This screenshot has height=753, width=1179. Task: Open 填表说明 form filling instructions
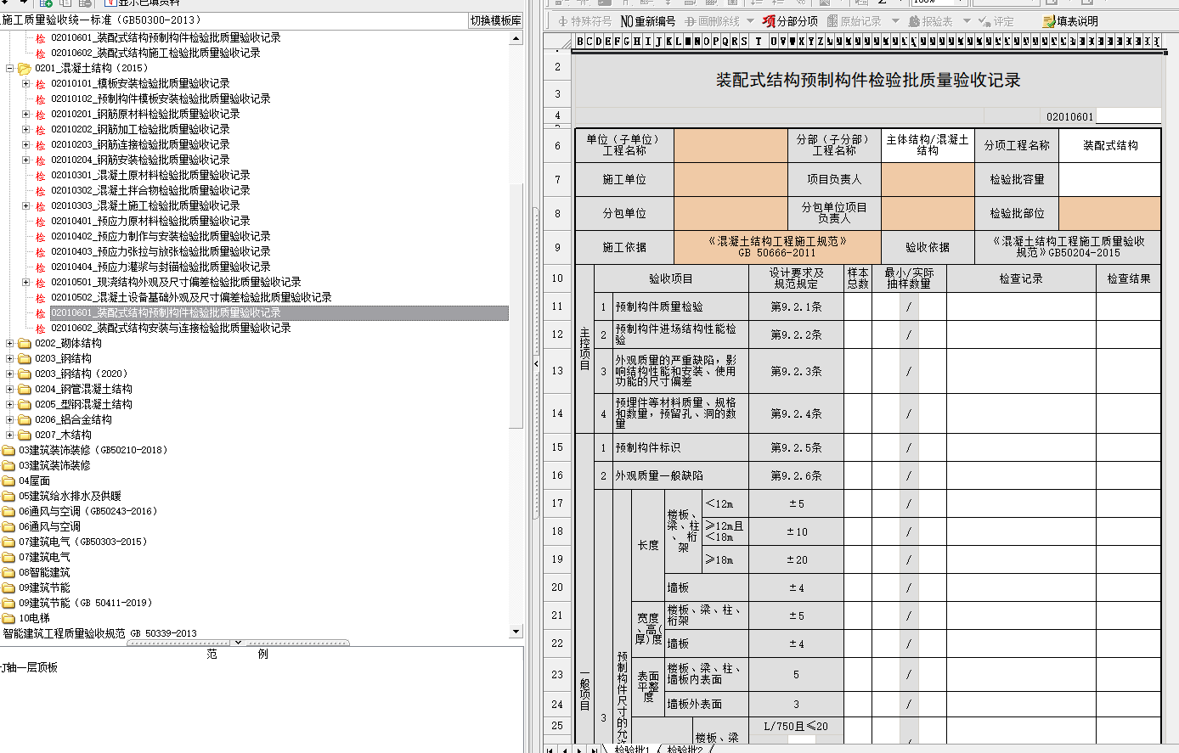click(1070, 21)
